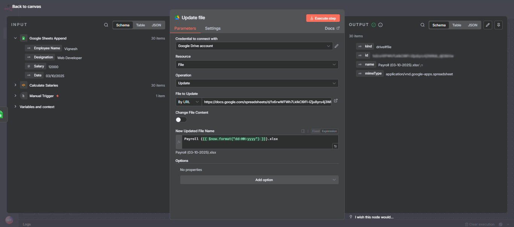Open the spreadsheet URL via external link icon
Screen dimensions: 514x227
(x=335, y=101)
